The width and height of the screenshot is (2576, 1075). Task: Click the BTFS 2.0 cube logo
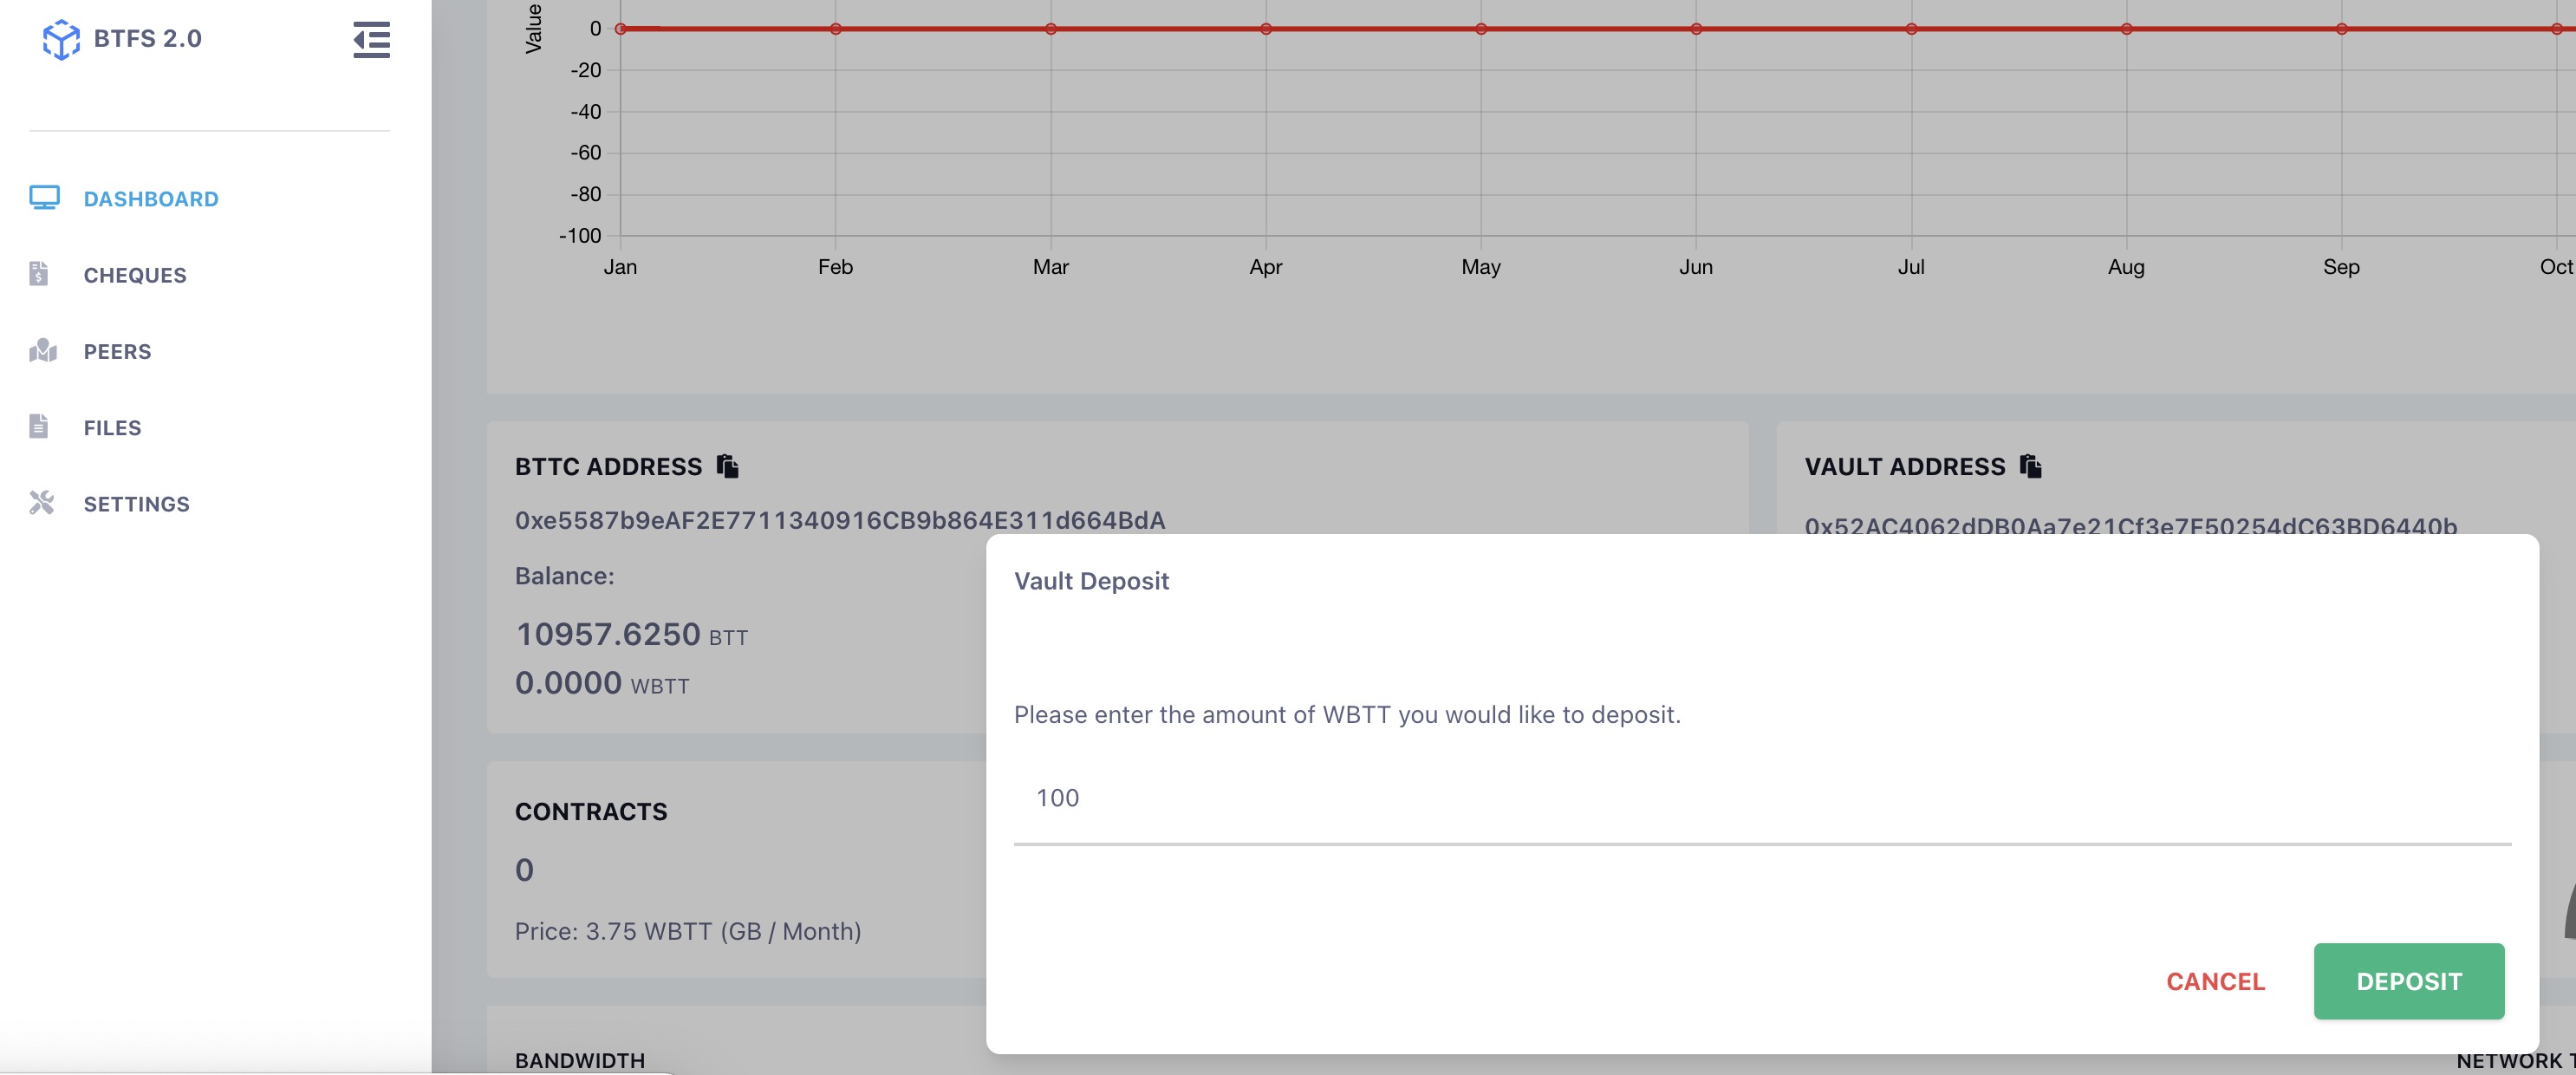61,40
